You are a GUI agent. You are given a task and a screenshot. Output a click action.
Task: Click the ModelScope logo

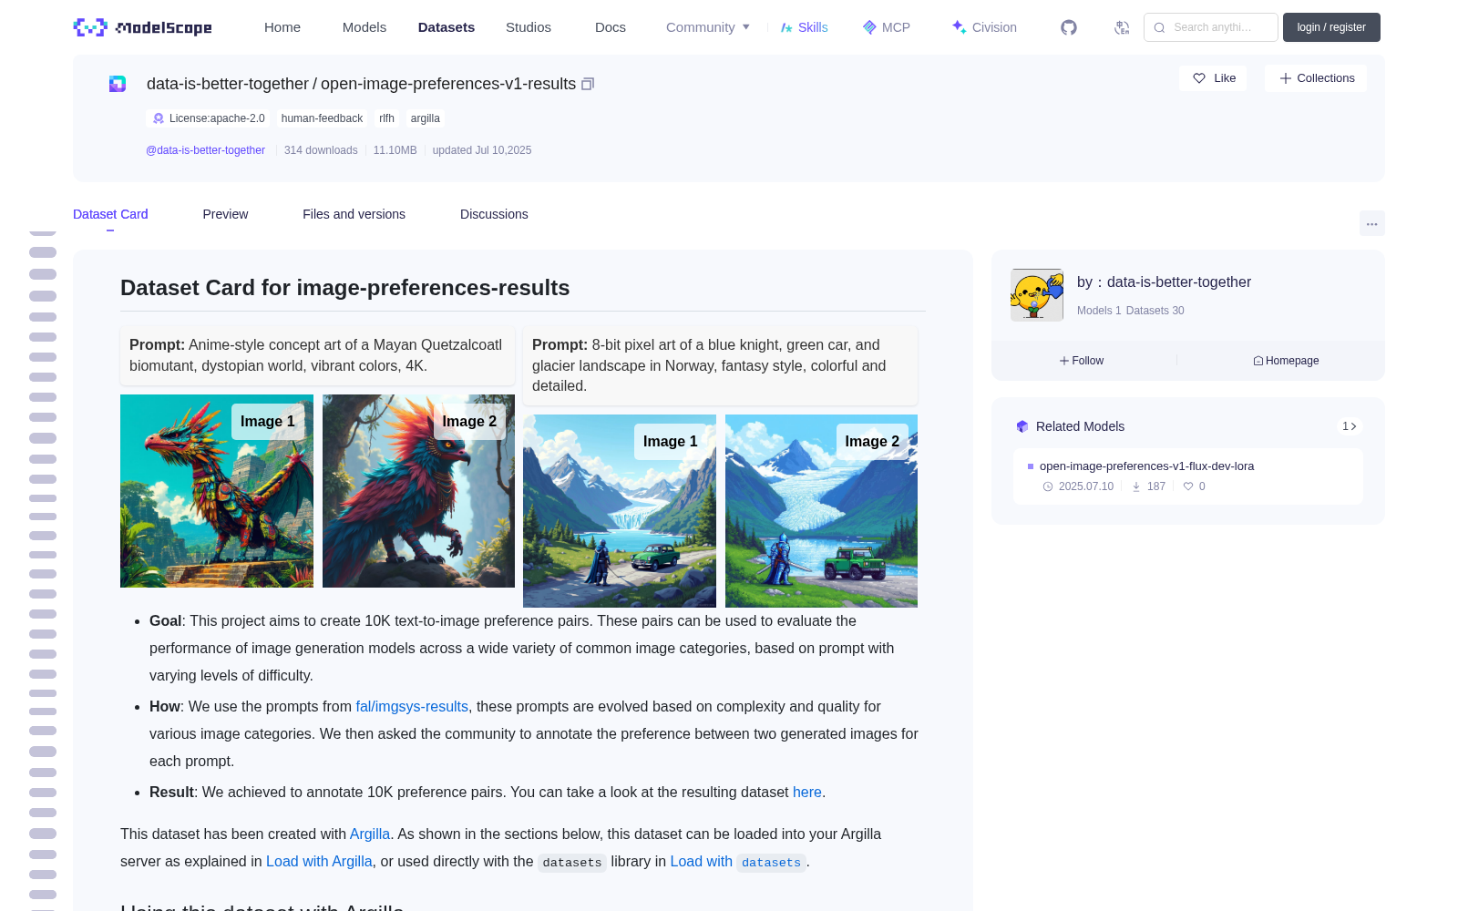click(x=143, y=27)
